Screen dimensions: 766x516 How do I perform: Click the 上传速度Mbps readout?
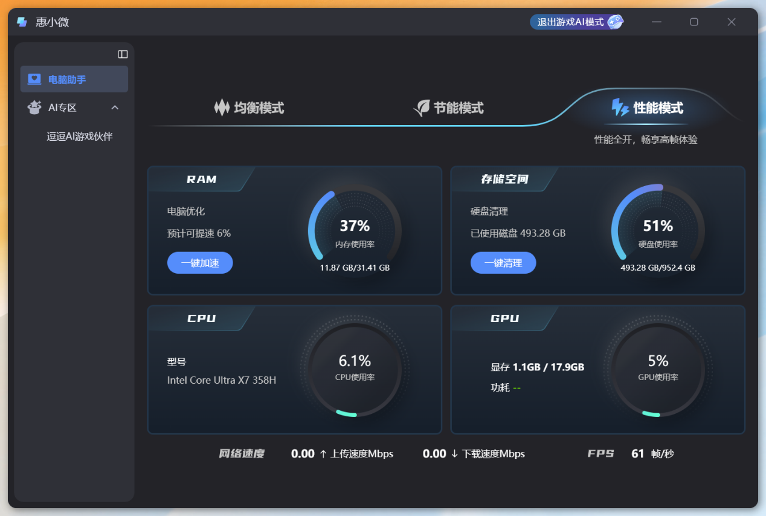[x=342, y=454]
